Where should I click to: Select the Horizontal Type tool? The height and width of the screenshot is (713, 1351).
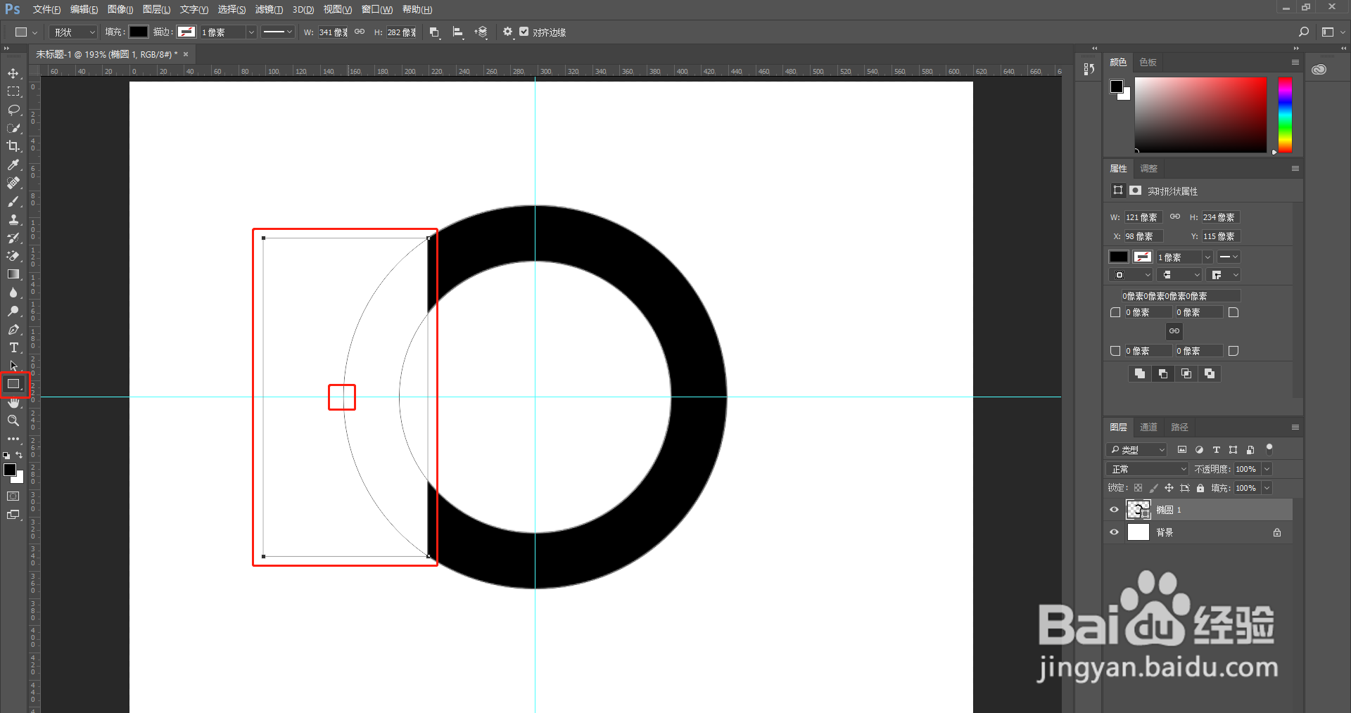[x=13, y=347]
